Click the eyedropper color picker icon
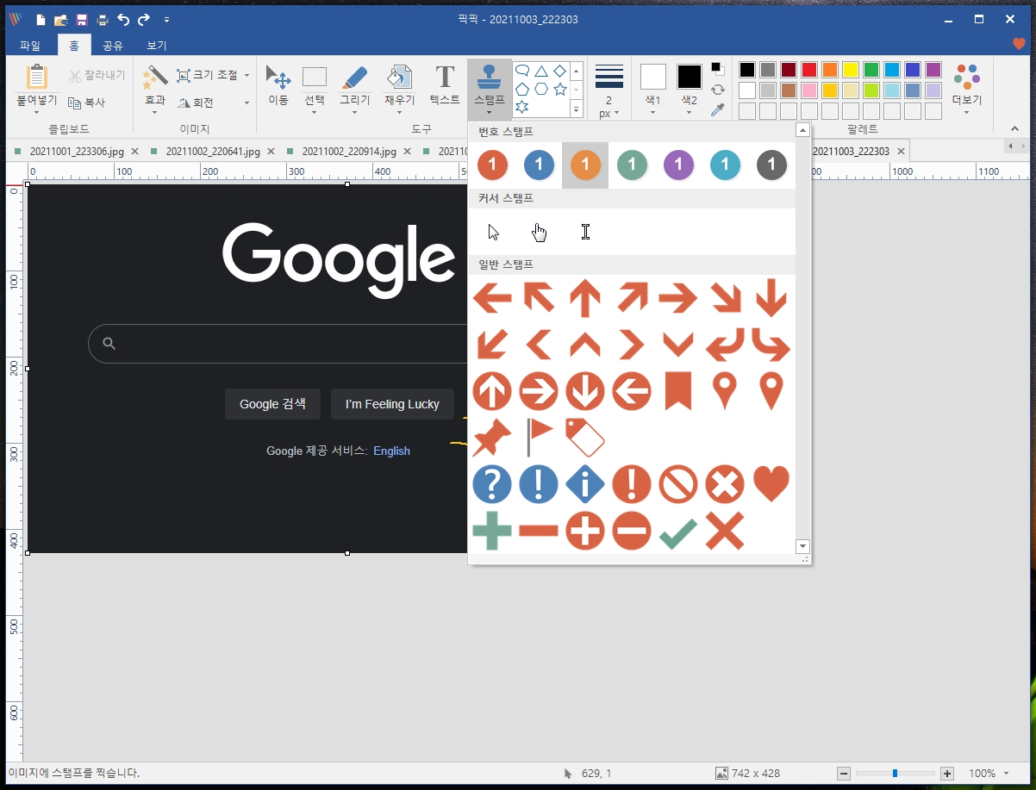Image resolution: width=1036 pixels, height=790 pixels. (x=717, y=109)
